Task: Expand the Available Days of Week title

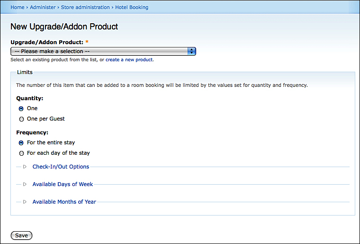Action: pos(63,184)
